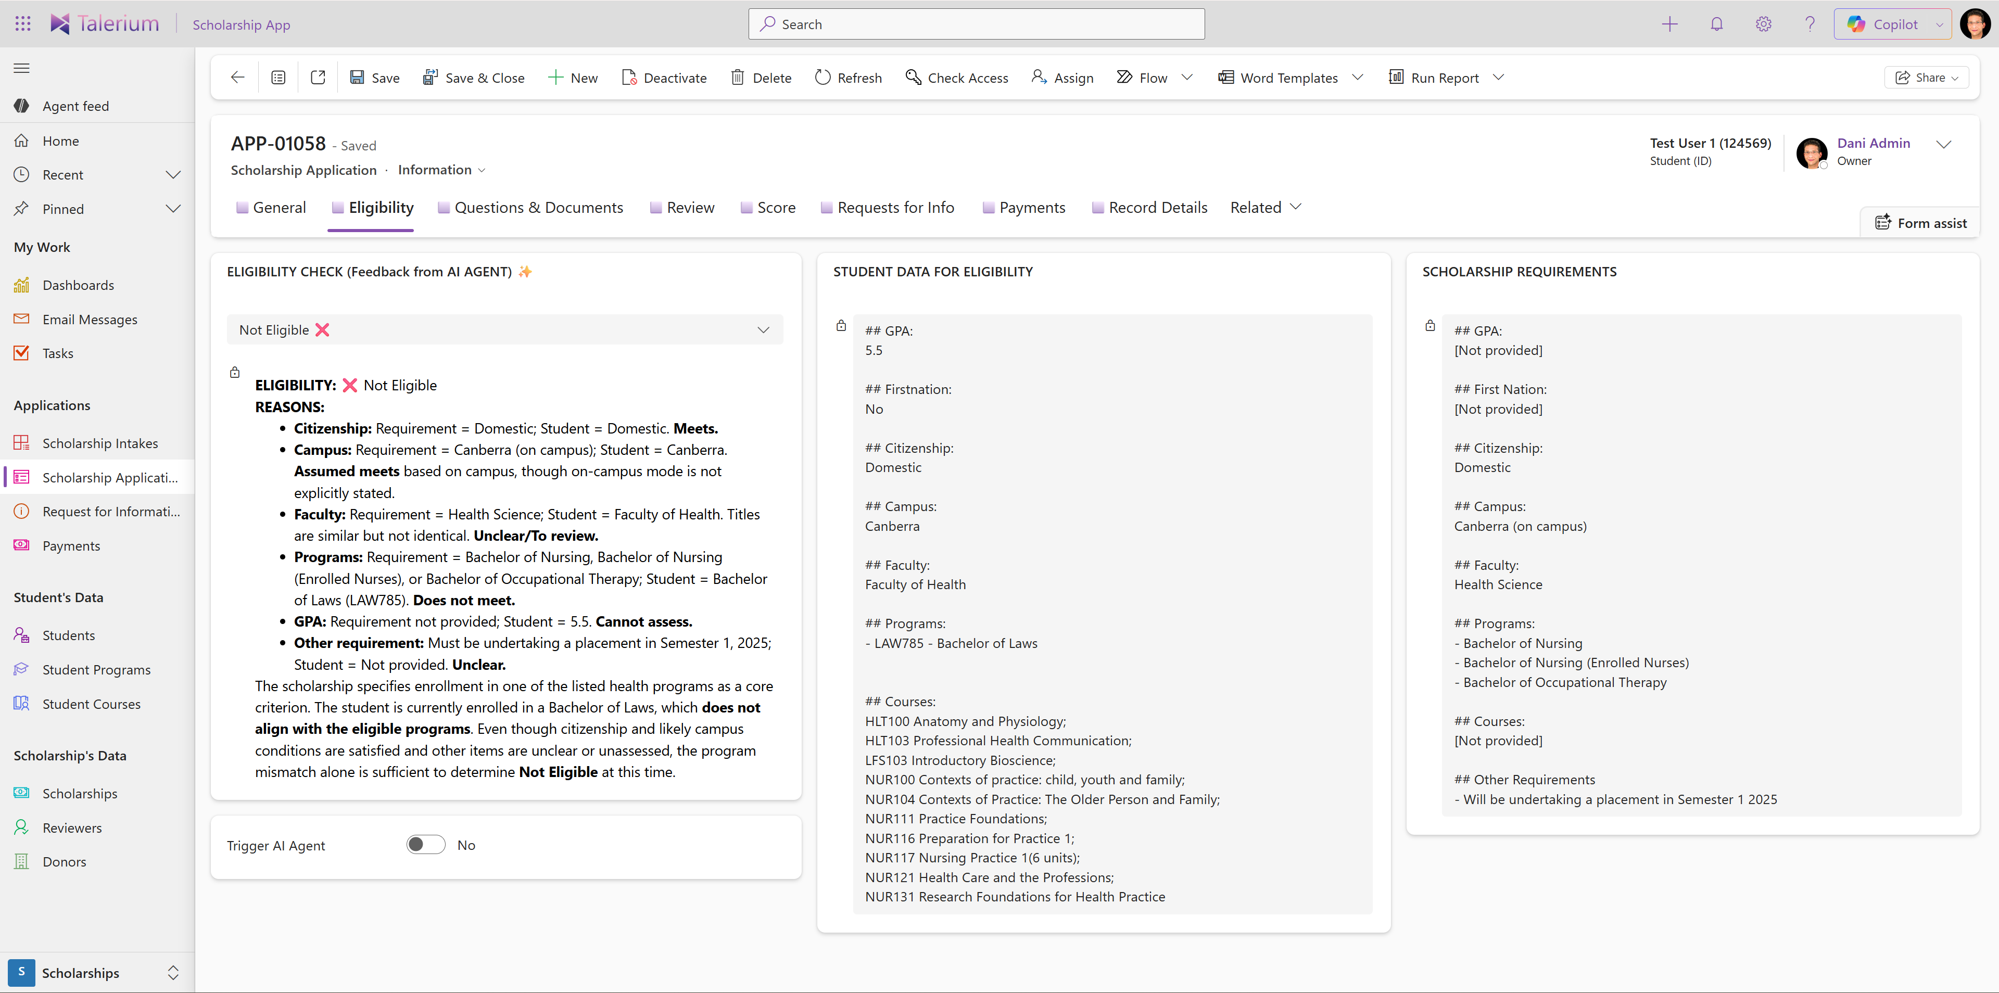
Task: Open Student Programs under Student's Data
Action: click(x=96, y=669)
